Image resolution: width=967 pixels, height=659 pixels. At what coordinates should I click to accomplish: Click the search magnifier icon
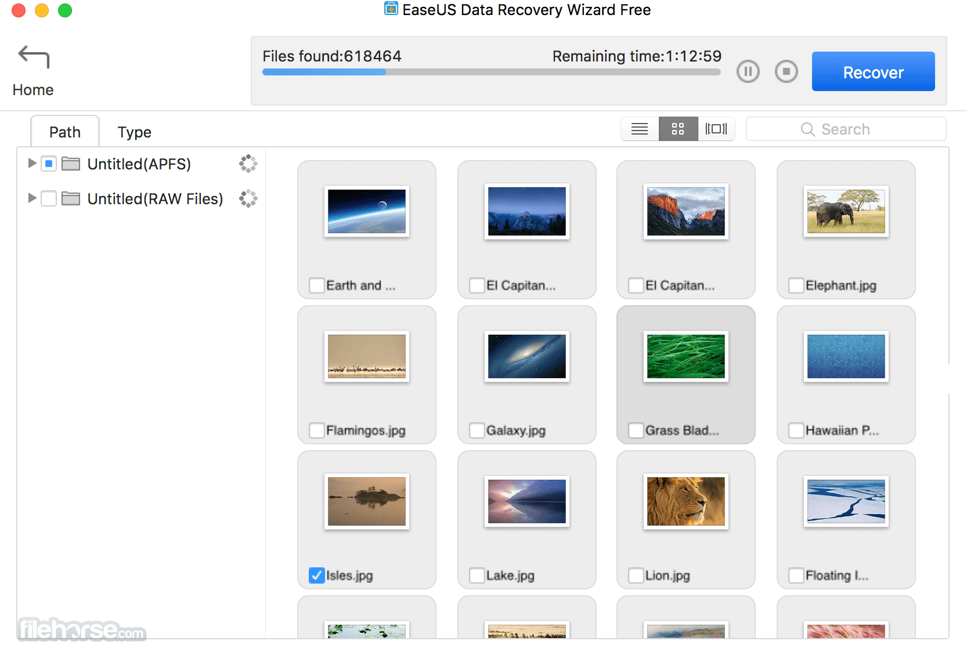pyautogui.click(x=807, y=129)
